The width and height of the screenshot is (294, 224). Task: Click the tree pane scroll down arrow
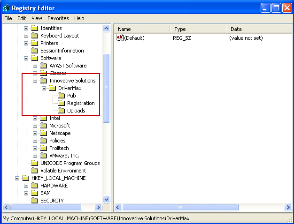pos(106,200)
